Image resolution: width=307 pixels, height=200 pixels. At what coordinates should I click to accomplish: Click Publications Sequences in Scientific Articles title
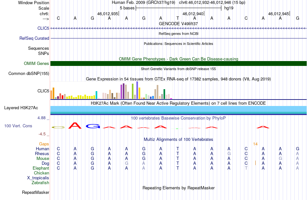pos(178,44)
